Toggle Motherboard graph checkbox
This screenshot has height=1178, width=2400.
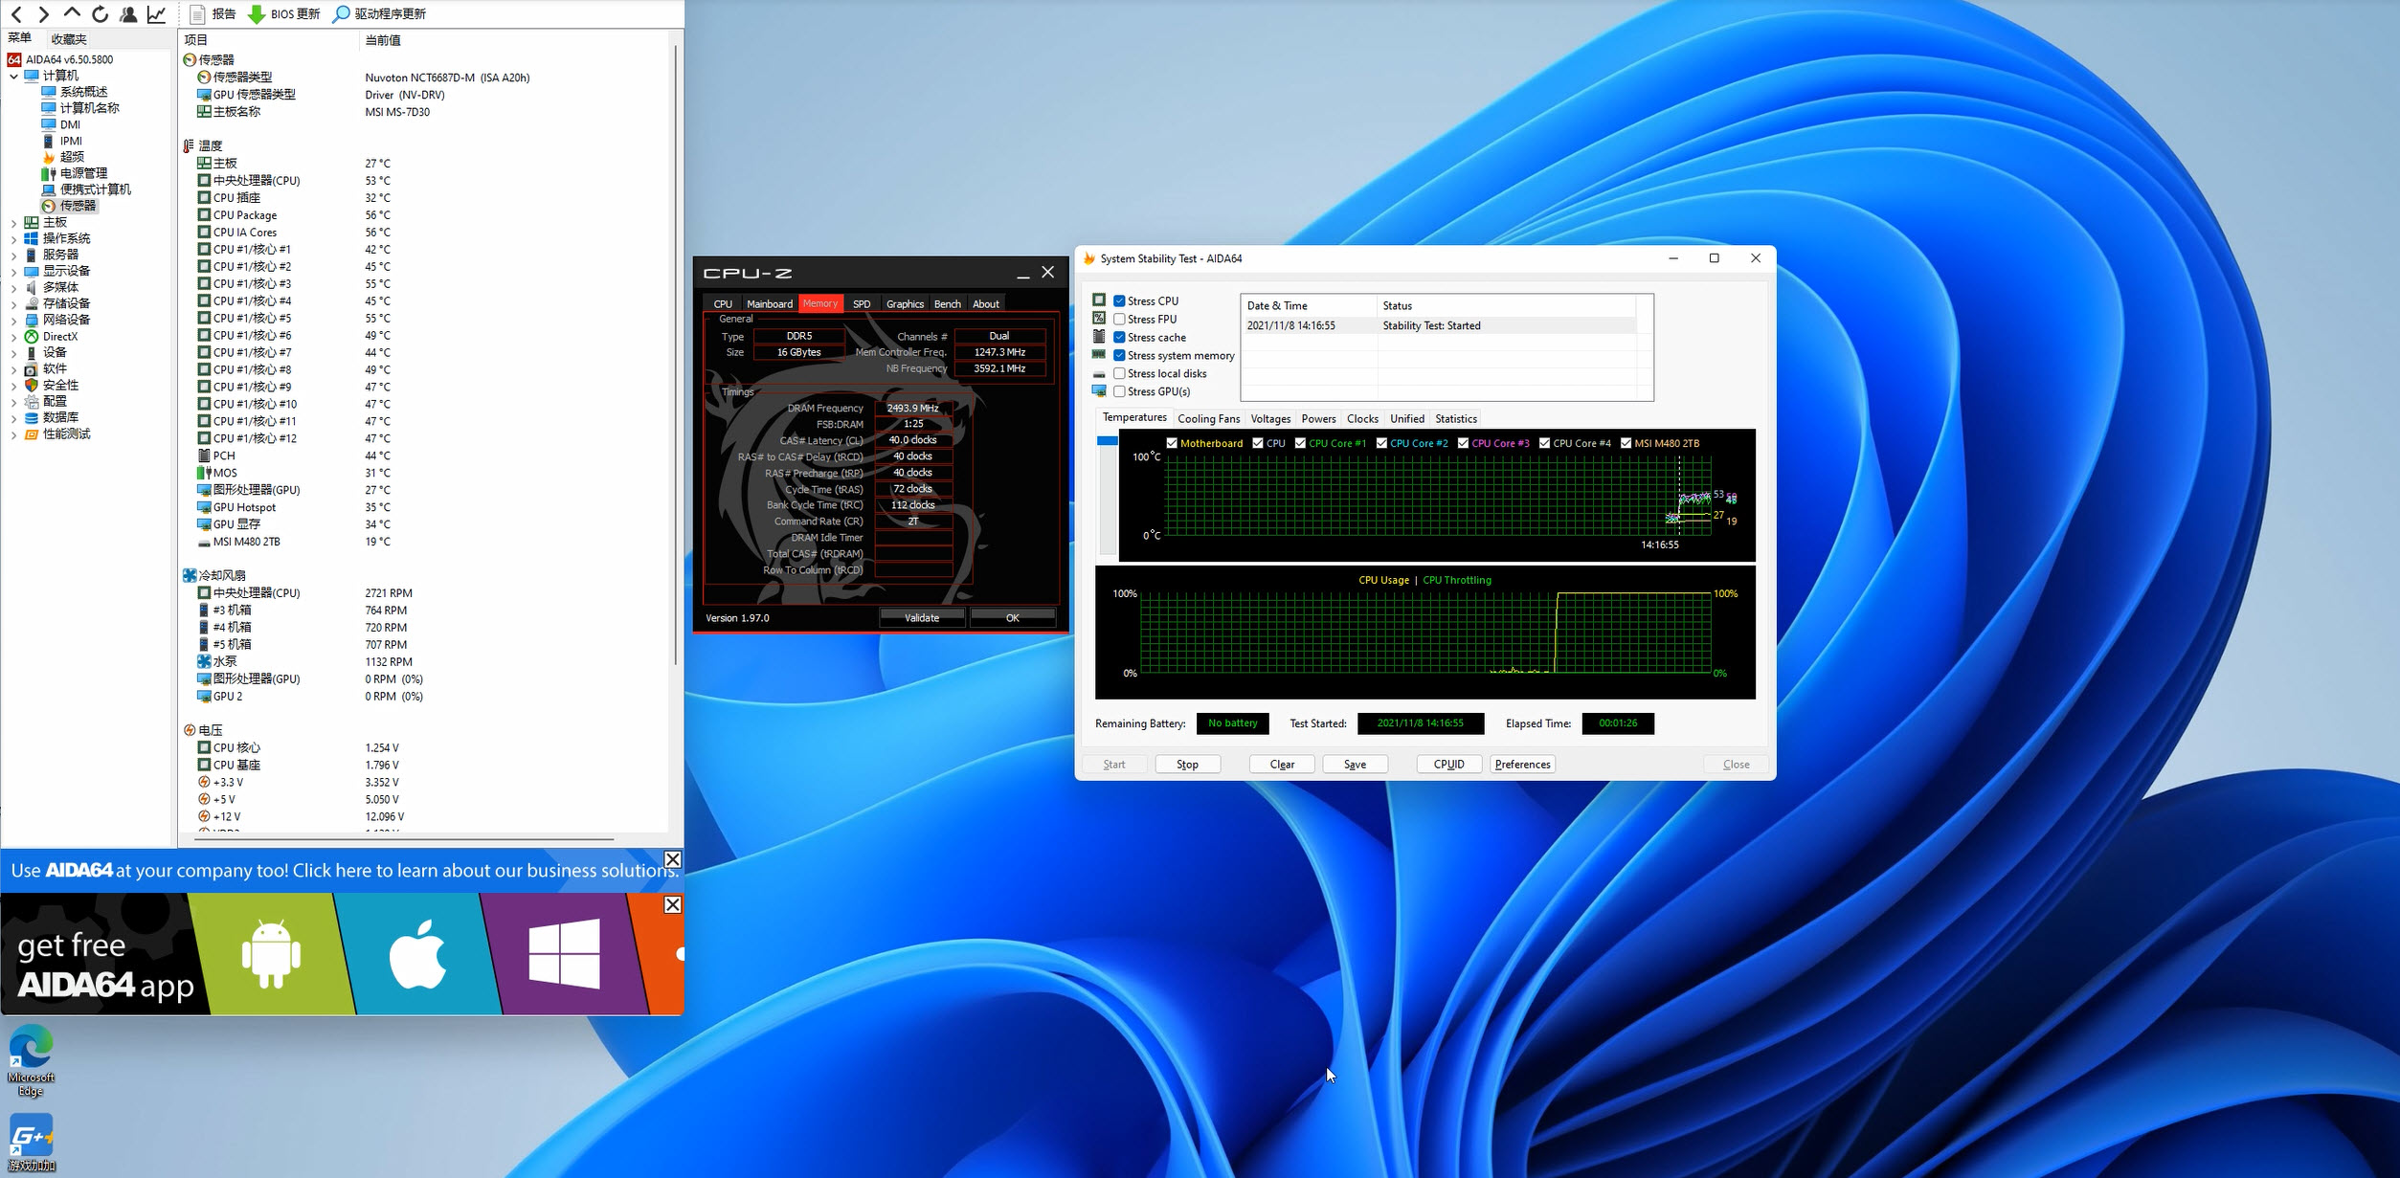[1172, 443]
